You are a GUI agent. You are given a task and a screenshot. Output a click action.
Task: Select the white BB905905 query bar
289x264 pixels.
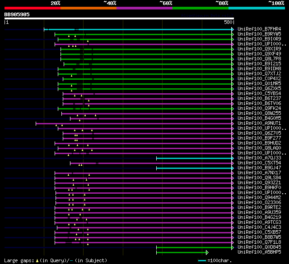click(x=119, y=18)
